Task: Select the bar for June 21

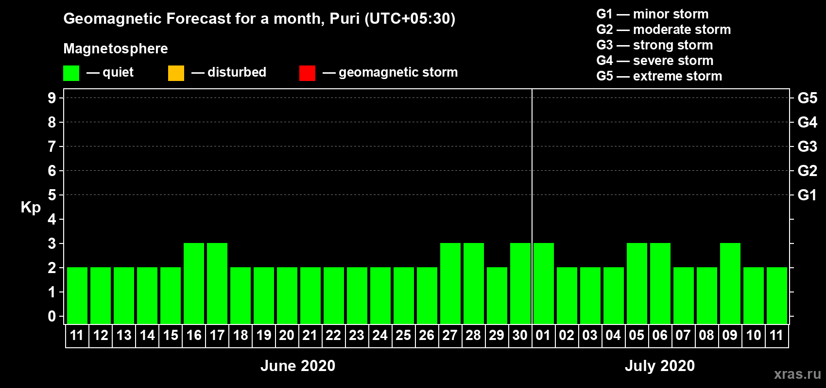Action: tap(310, 295)
